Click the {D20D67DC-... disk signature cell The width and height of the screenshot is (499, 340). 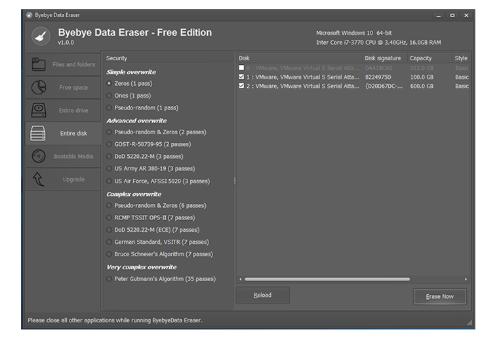coord(384,86)
